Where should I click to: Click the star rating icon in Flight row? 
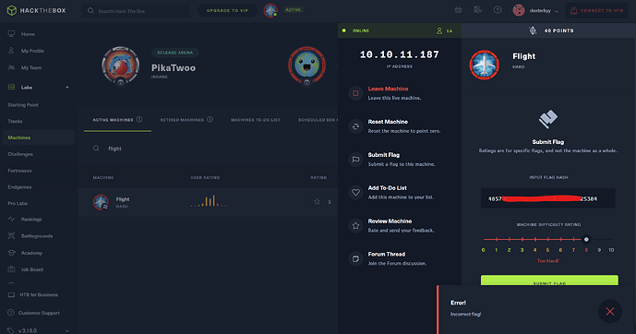click(x=317, y=201)
